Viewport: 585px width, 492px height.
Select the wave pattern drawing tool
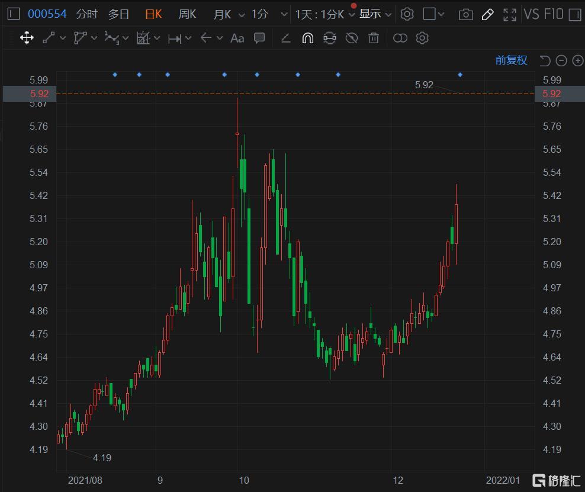point(111,38)
